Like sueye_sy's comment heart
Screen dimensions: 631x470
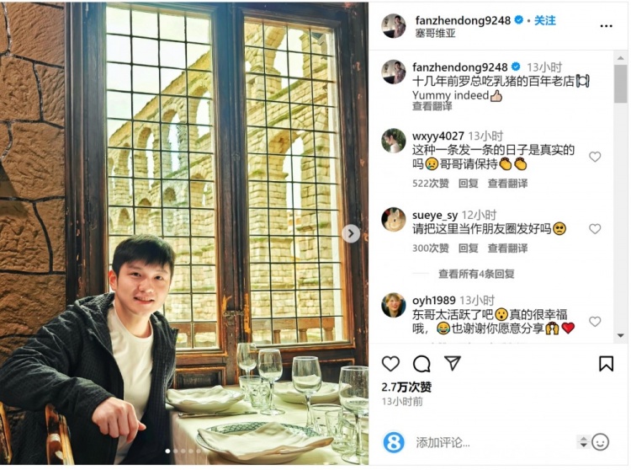(x=595, y=229)
